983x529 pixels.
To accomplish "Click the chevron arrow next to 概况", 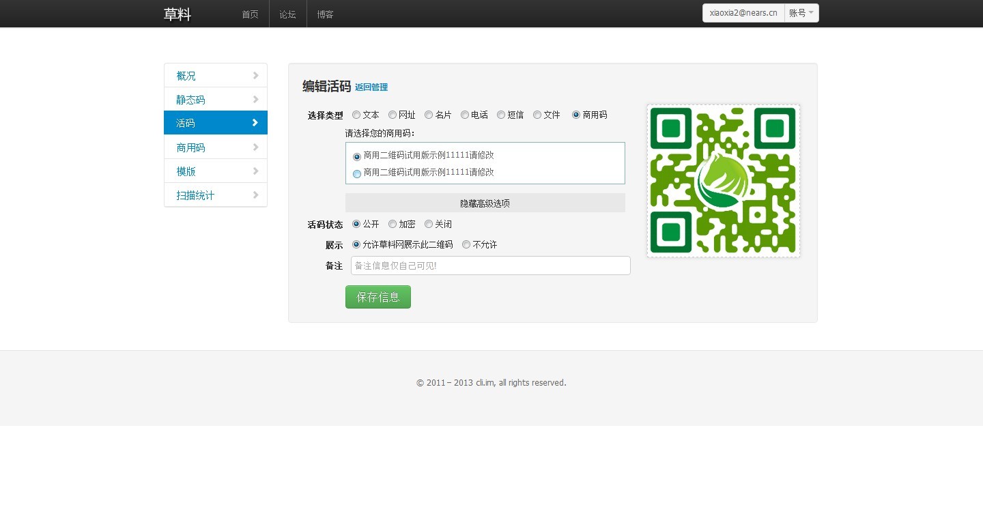I will click(x=255, y=76).
